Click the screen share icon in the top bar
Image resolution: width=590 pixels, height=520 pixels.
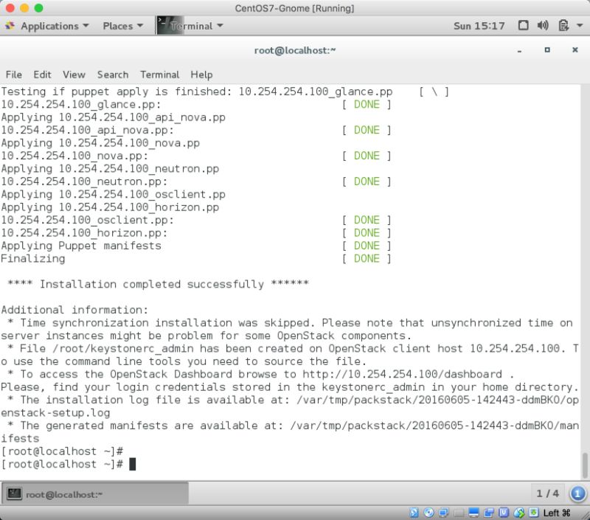point(522,25)
